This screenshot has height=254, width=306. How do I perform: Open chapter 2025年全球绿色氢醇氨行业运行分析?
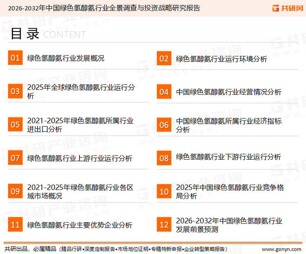pyautogui.click(x=81, y=91)
